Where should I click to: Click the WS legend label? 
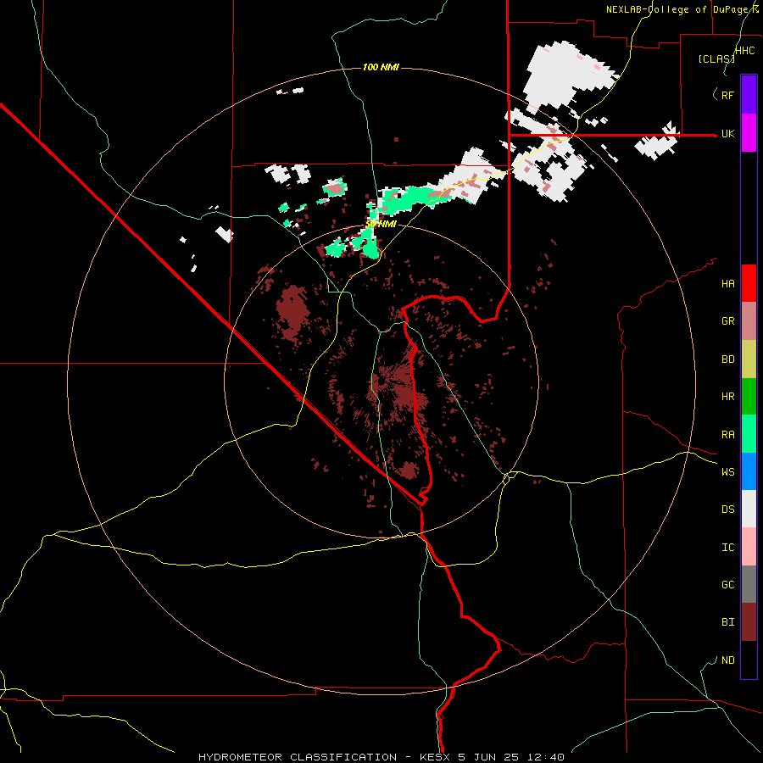pyautogui.click(x=727, y=471)
